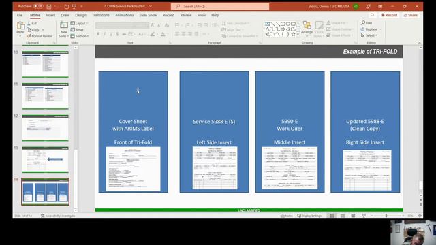Open the Select dropdown
This screenshot has height=245, width=436.
[x=369, y=35]
